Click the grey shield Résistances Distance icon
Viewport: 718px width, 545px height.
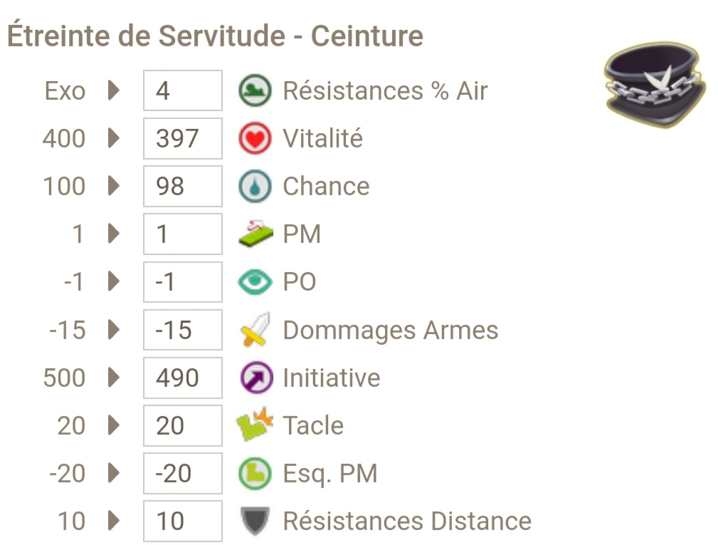255,521
